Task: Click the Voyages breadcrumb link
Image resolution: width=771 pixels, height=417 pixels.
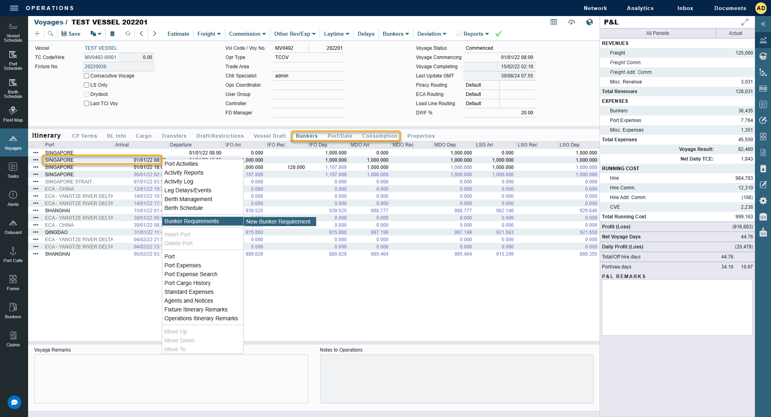Action: (49, 22)
